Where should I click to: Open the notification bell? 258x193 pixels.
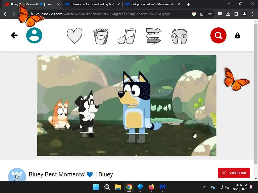(251, 187)
